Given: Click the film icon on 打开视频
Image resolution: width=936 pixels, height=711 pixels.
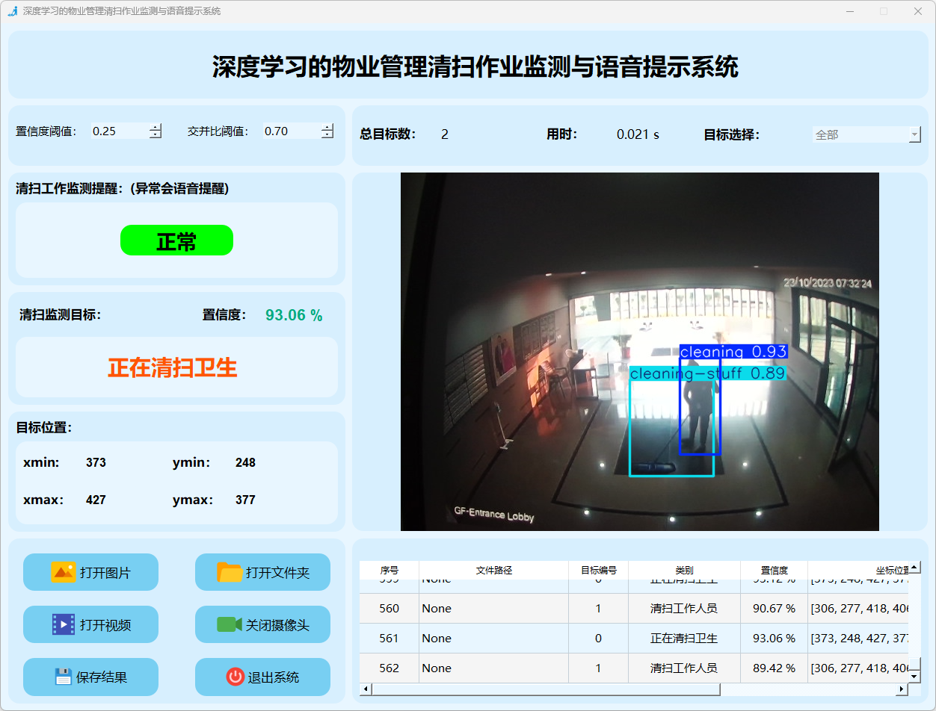Looking at the screenshot, I should click(x=63, y=624).
